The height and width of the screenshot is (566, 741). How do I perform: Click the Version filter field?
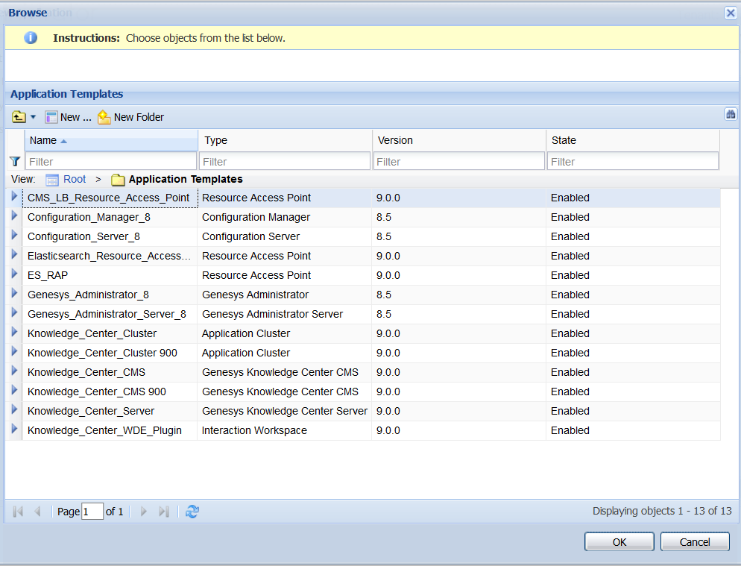point(459,162)
